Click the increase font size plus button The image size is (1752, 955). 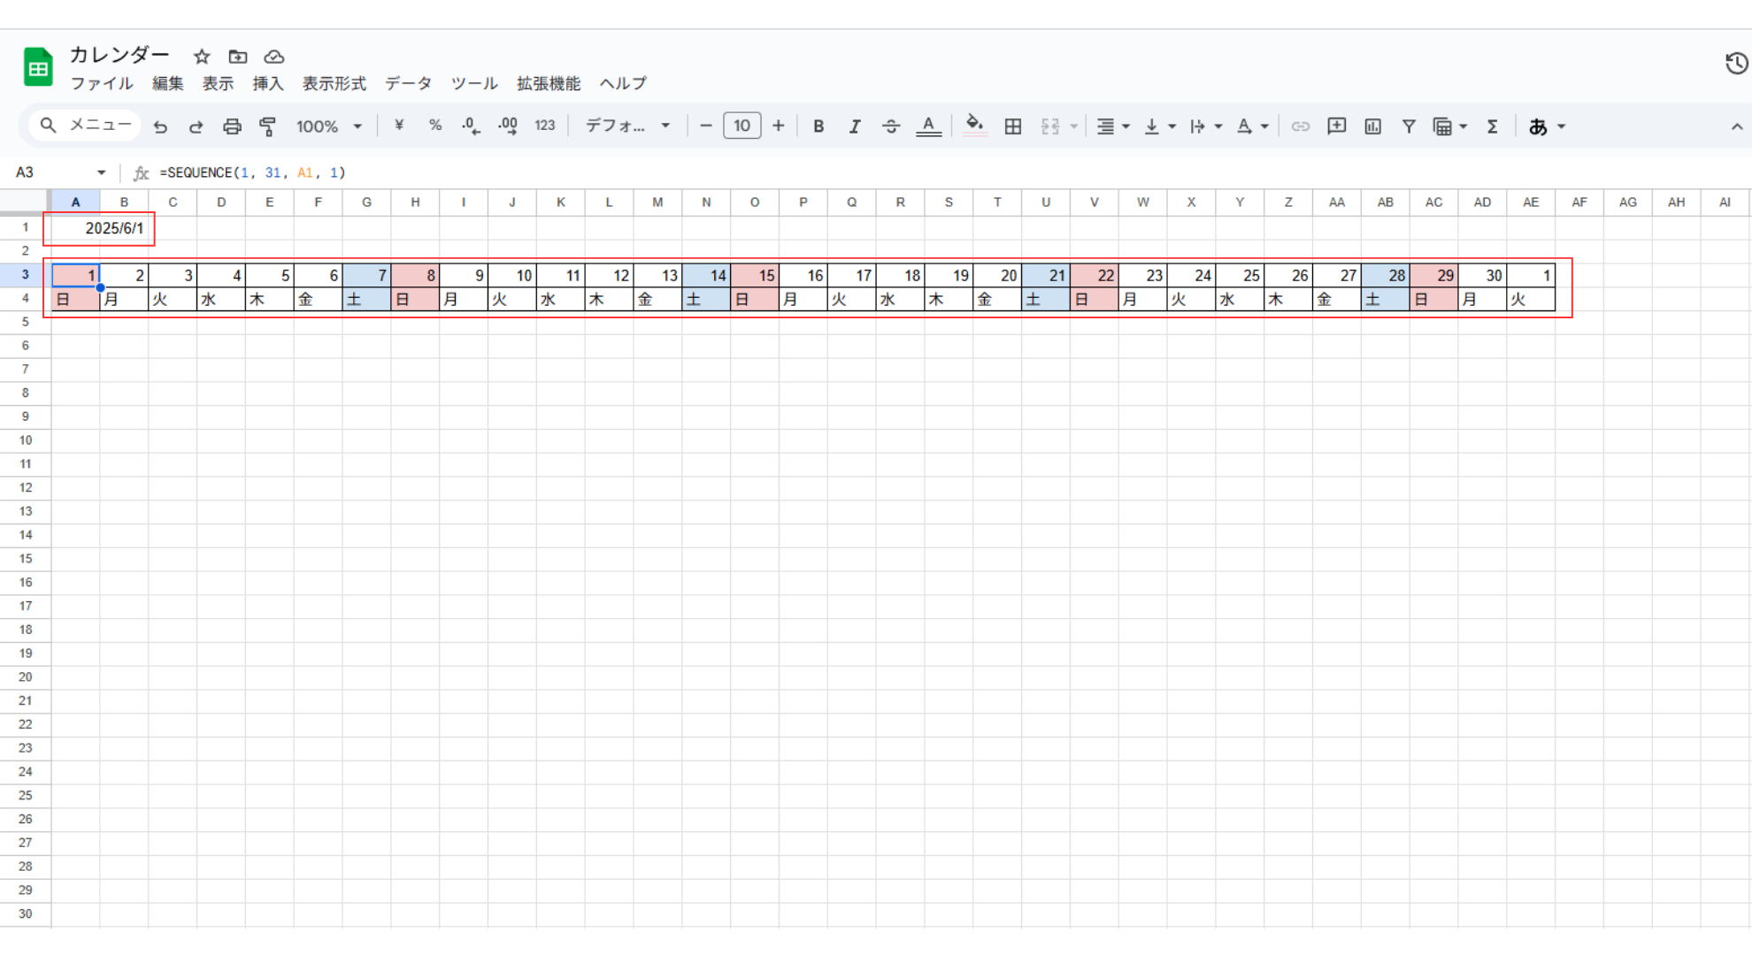tap(778, 126)
